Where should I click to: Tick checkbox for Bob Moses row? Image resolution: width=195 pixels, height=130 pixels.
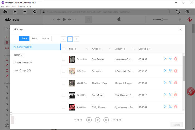(64, 95)
